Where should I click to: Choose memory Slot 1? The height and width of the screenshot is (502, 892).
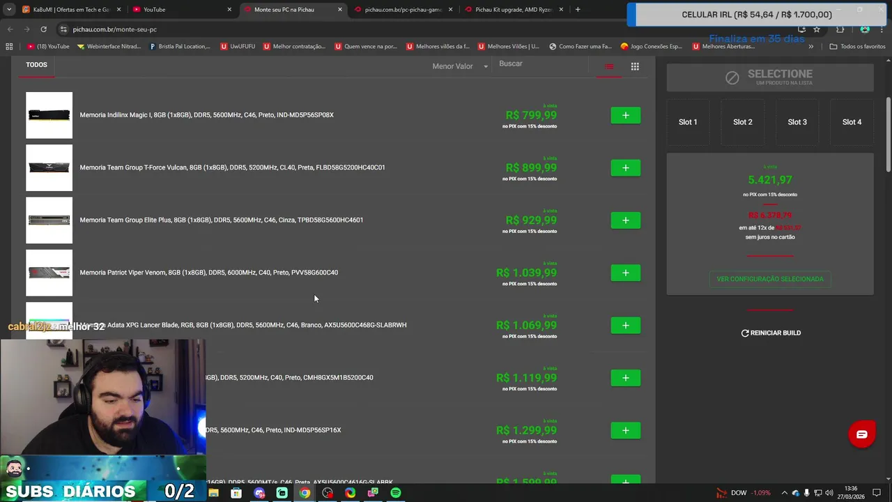pyautogui.click(x=688, y=122)
